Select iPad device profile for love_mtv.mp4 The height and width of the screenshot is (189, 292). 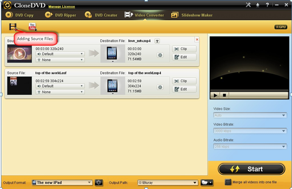pos(112,54)
